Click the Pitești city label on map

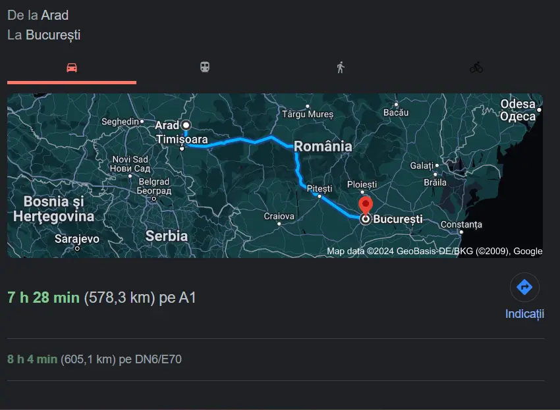[x=320, y=188]
